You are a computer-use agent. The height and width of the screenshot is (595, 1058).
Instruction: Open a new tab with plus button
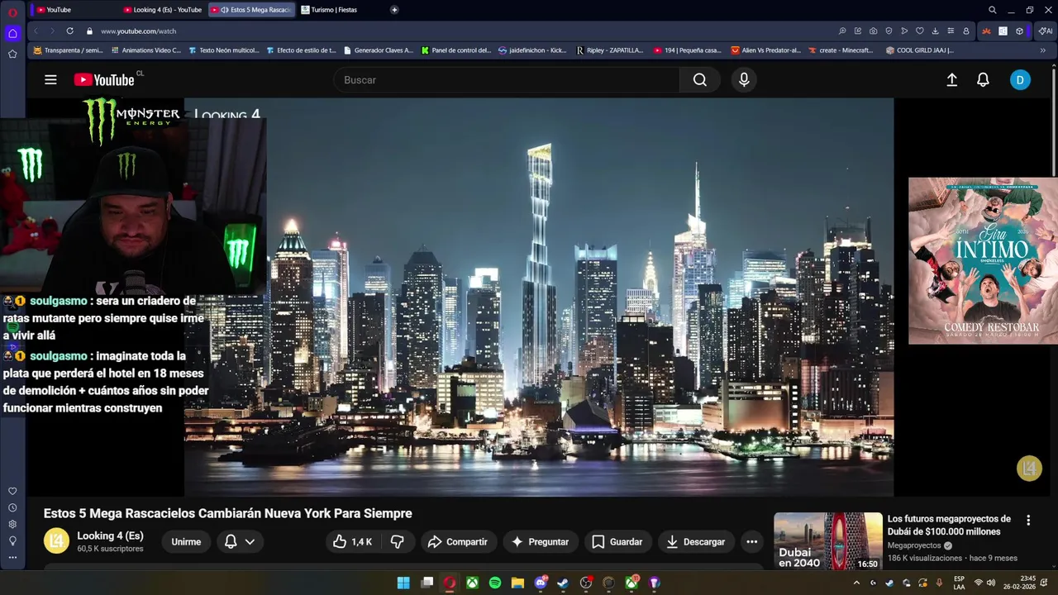[394, 10]
